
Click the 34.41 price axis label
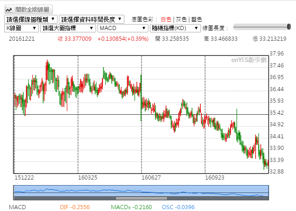click(x=277, y=137)
